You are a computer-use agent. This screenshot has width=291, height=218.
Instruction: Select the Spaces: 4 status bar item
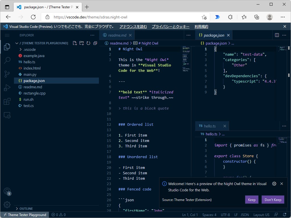click(209, 215)
